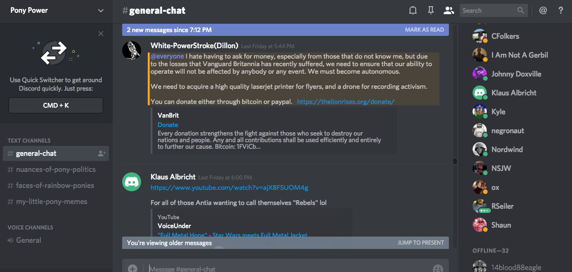Open the emoji picker in message box
This screenshot has height=272, width=572.
click(x=438, y=269)
